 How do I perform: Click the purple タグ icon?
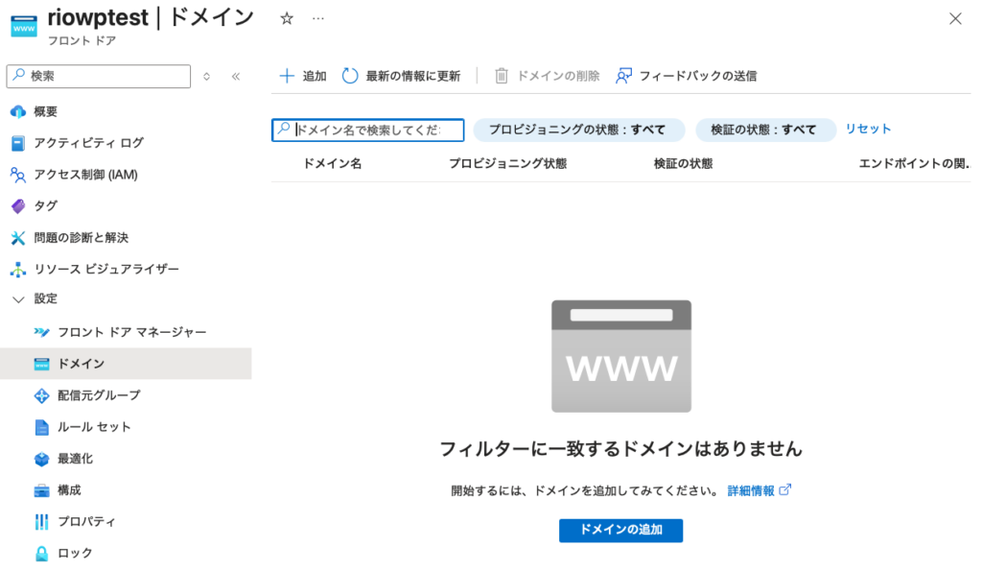click(x=18, y=205)
